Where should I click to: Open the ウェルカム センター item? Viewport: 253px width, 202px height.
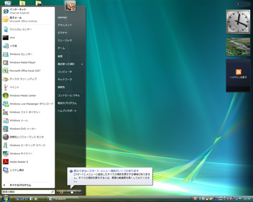(28, 29)
